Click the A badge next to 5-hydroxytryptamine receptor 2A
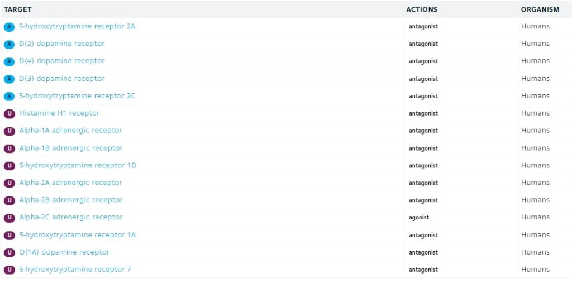Viewport: 572px width, 283px height. point(9,27)
